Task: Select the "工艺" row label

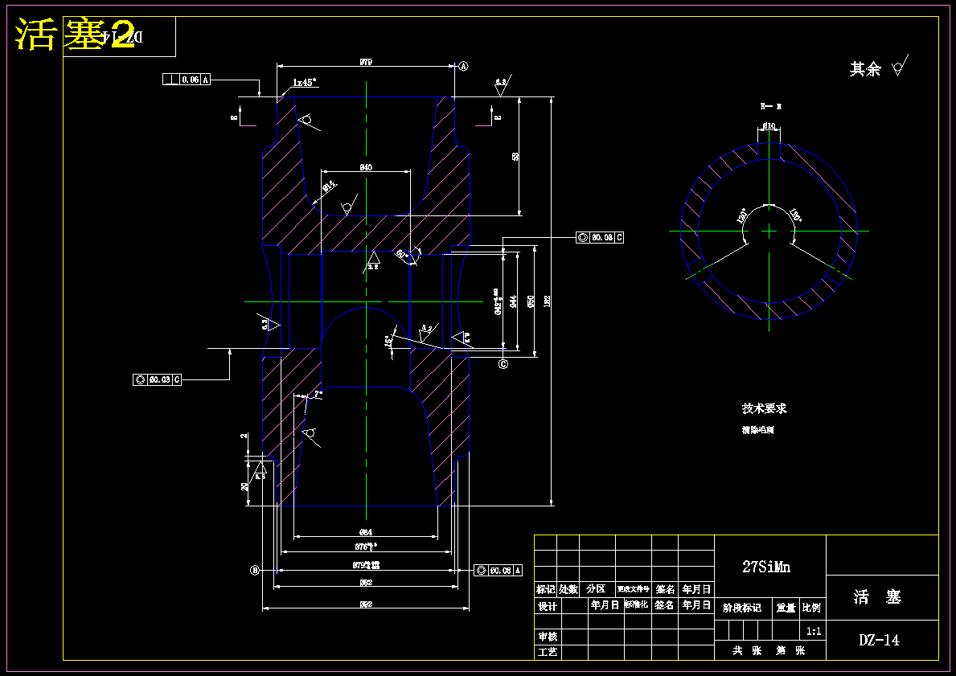Action: click(548, 652)
